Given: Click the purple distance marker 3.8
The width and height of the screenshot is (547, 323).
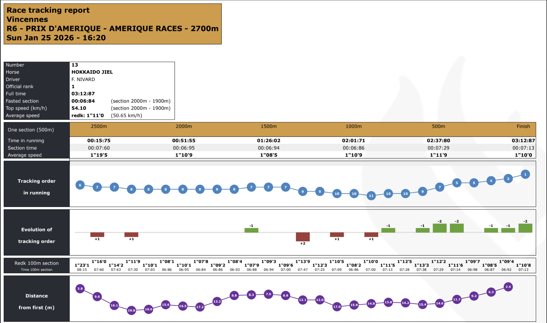Looking at the screenshot, I should [80, 288].
